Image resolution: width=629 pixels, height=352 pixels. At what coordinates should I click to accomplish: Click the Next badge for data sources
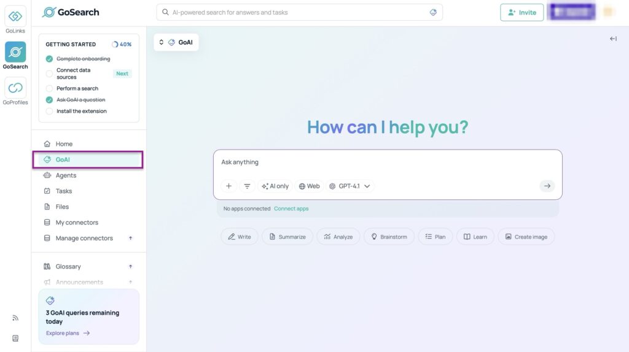(122, 74)
